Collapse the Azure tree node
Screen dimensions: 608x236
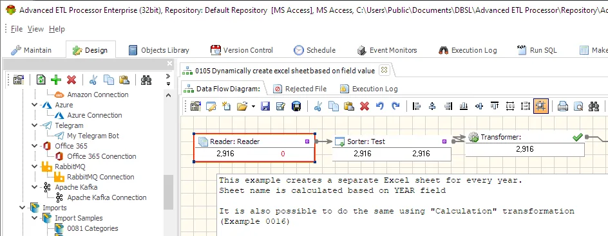click(x=35, y=105)
